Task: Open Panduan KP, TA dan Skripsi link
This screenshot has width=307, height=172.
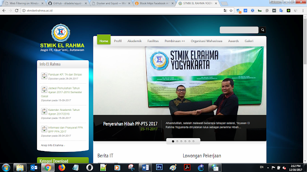Action: (x=65, y=75)
